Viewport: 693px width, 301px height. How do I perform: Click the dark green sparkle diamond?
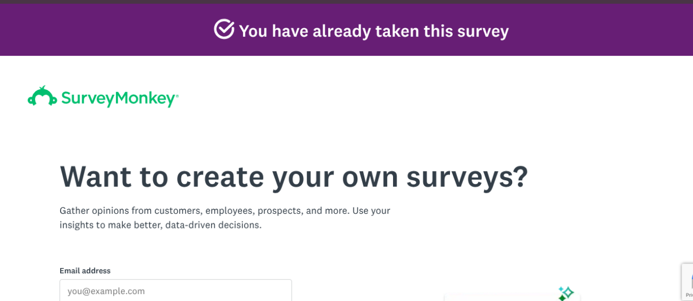point(562,298)
